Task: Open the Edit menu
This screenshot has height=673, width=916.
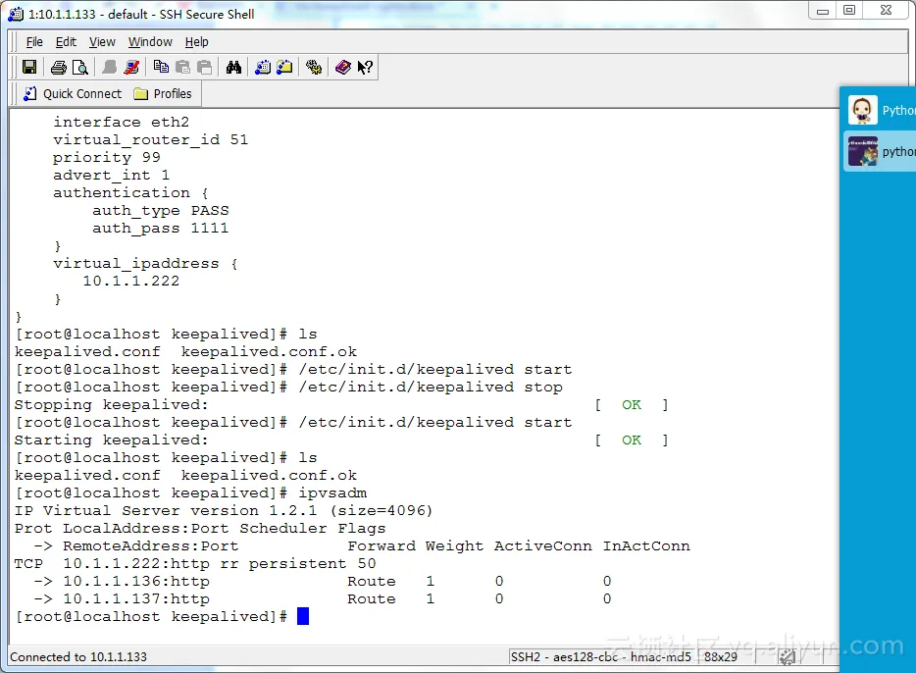Action: click(x=66, y=42)
